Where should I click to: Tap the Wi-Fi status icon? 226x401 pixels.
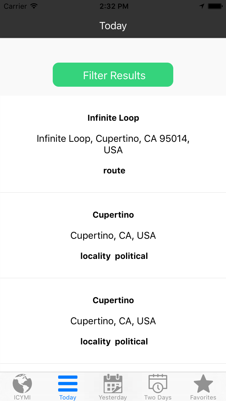click(34, 6)
